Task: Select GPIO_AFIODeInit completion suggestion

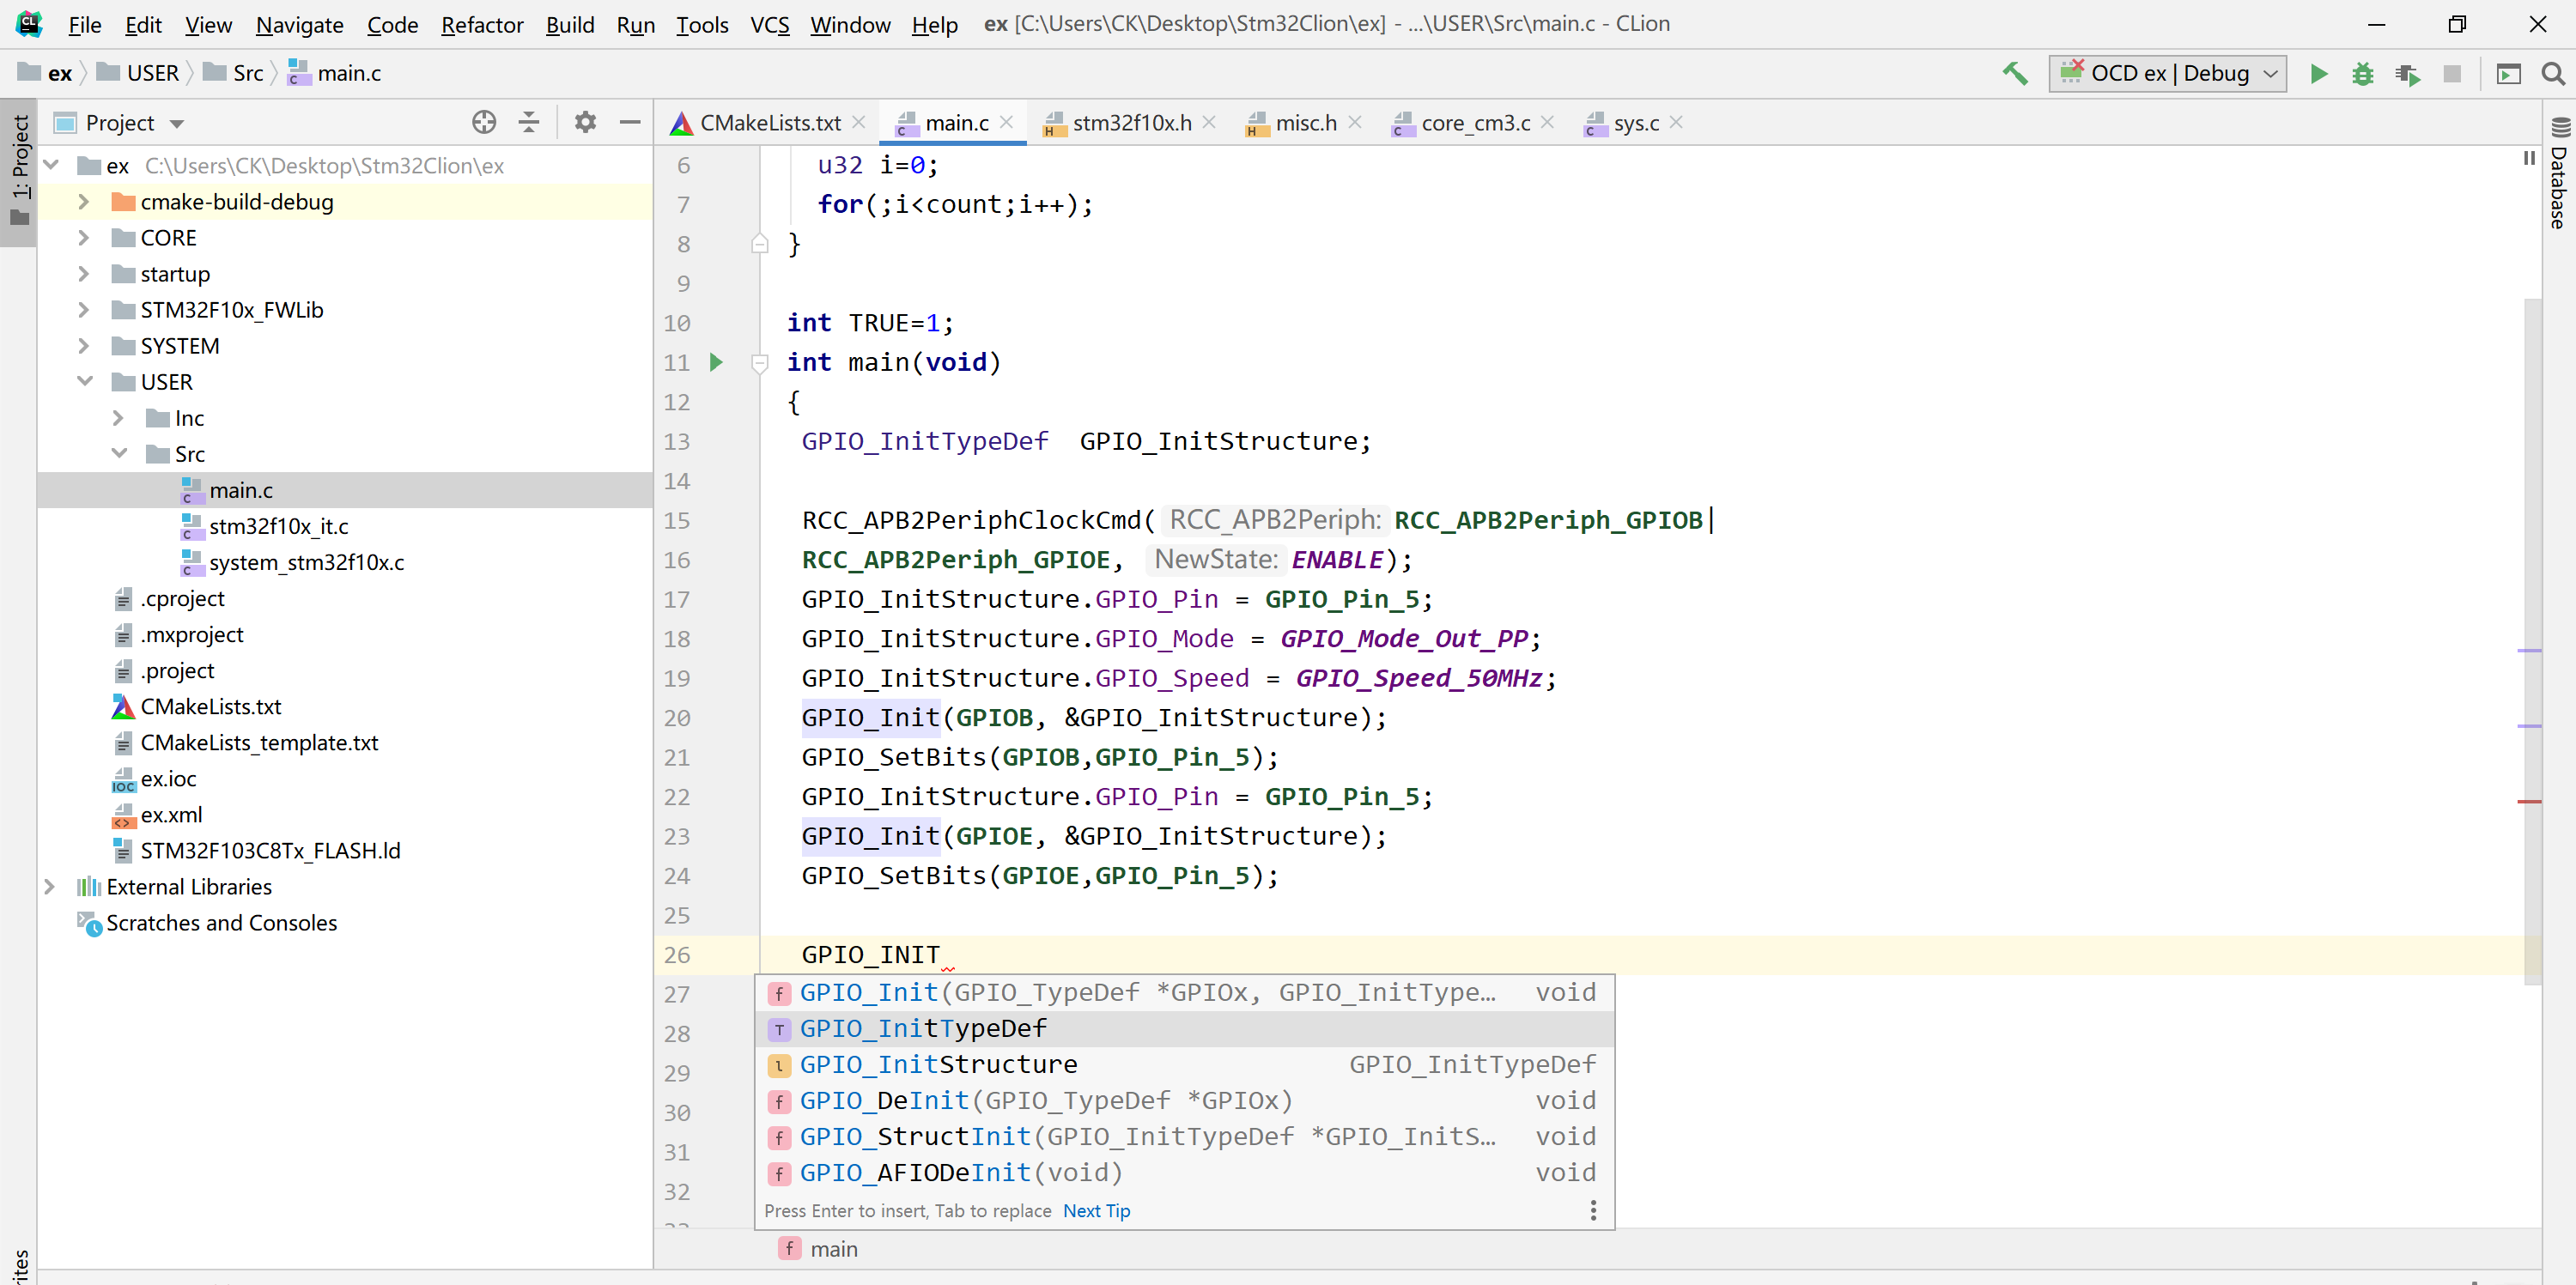Action: coord(1184,1172)
